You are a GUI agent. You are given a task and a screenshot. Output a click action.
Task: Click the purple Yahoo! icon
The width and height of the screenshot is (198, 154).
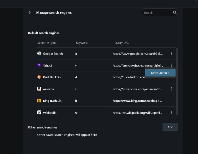click(39, 65)
